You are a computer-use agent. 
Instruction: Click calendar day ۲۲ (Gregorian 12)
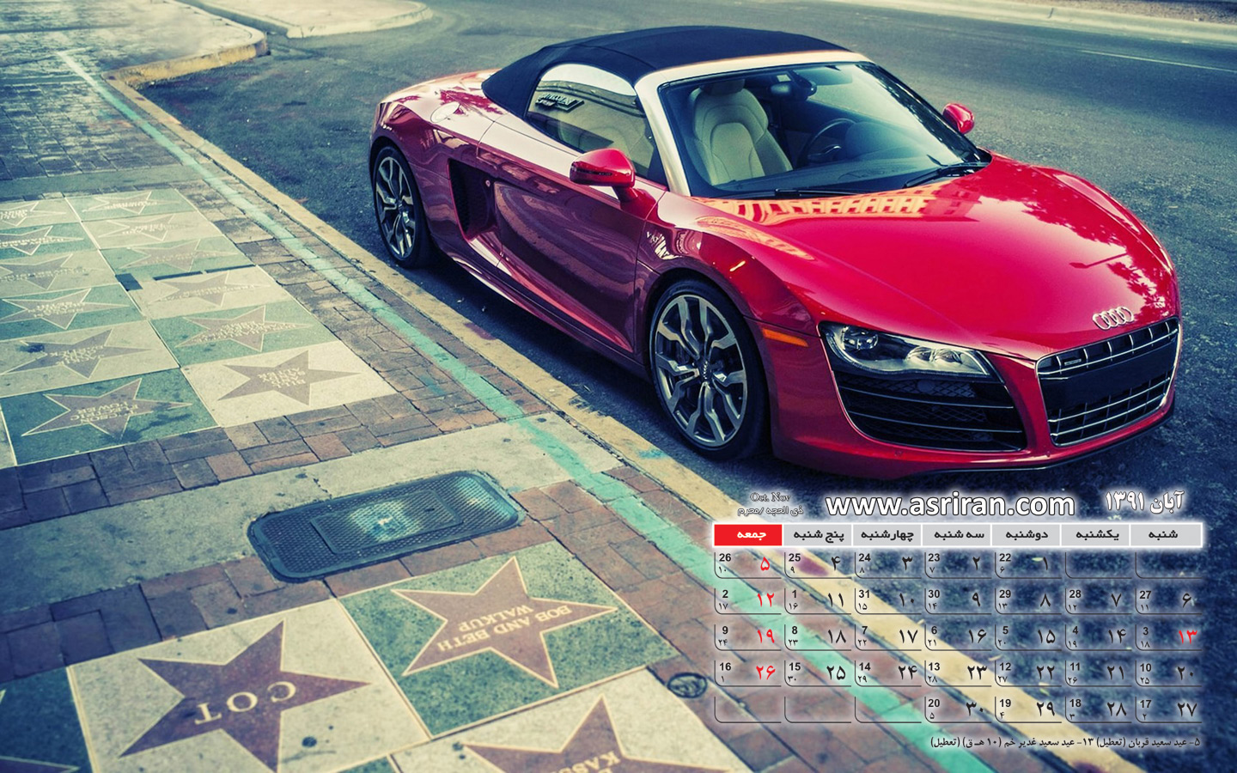click(1029, 673)
